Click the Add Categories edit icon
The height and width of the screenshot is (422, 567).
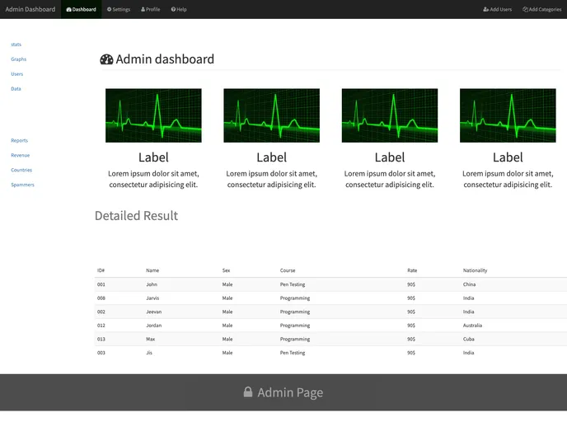525,9
